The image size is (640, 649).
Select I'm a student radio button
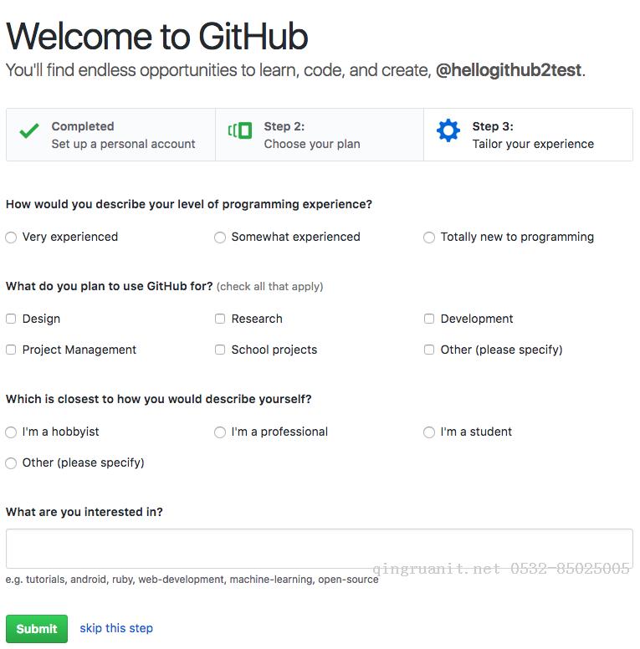point(429,432)
